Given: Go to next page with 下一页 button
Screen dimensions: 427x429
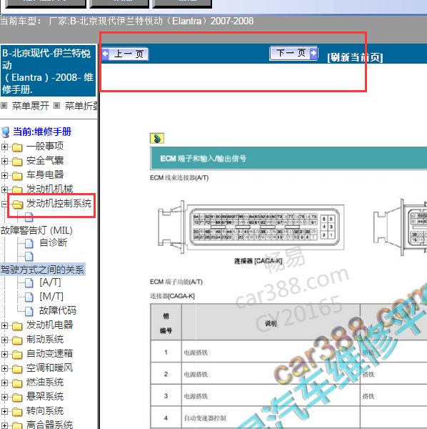Looking at the screenshot, I should (x=293, y=53).
